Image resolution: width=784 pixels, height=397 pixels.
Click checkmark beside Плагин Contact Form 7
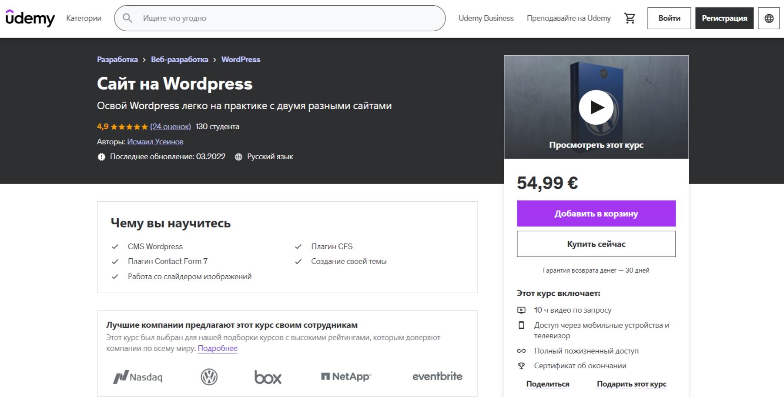[115, 261]
